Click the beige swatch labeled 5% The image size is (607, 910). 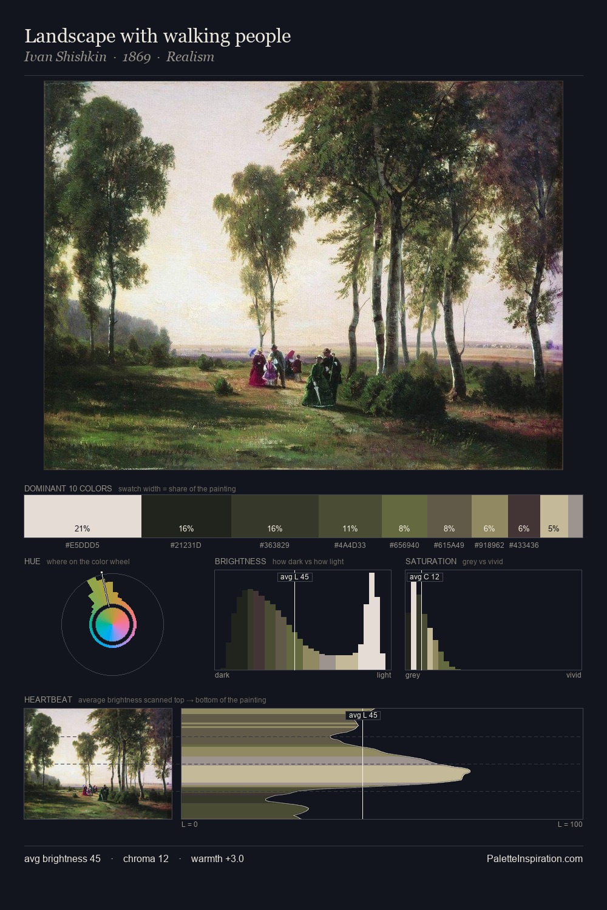coord(554,516)
